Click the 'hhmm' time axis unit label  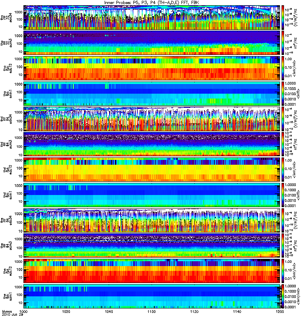click(7, 311)
